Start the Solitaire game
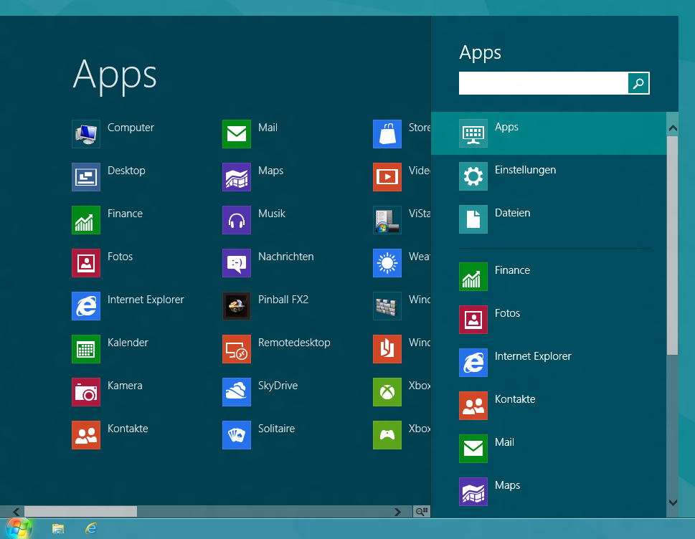Image resolution: width=695 pixels, height=539 pixels. [259, 434]
